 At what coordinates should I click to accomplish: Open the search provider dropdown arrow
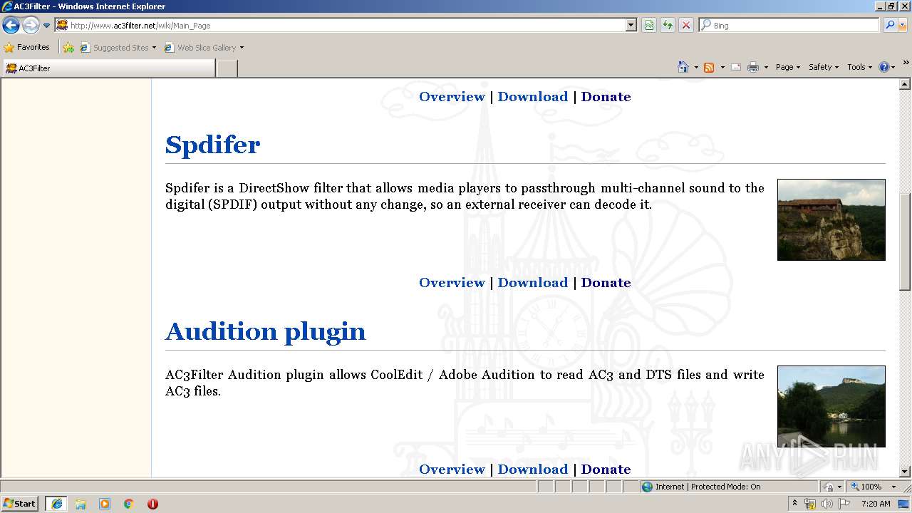point(903,26)
